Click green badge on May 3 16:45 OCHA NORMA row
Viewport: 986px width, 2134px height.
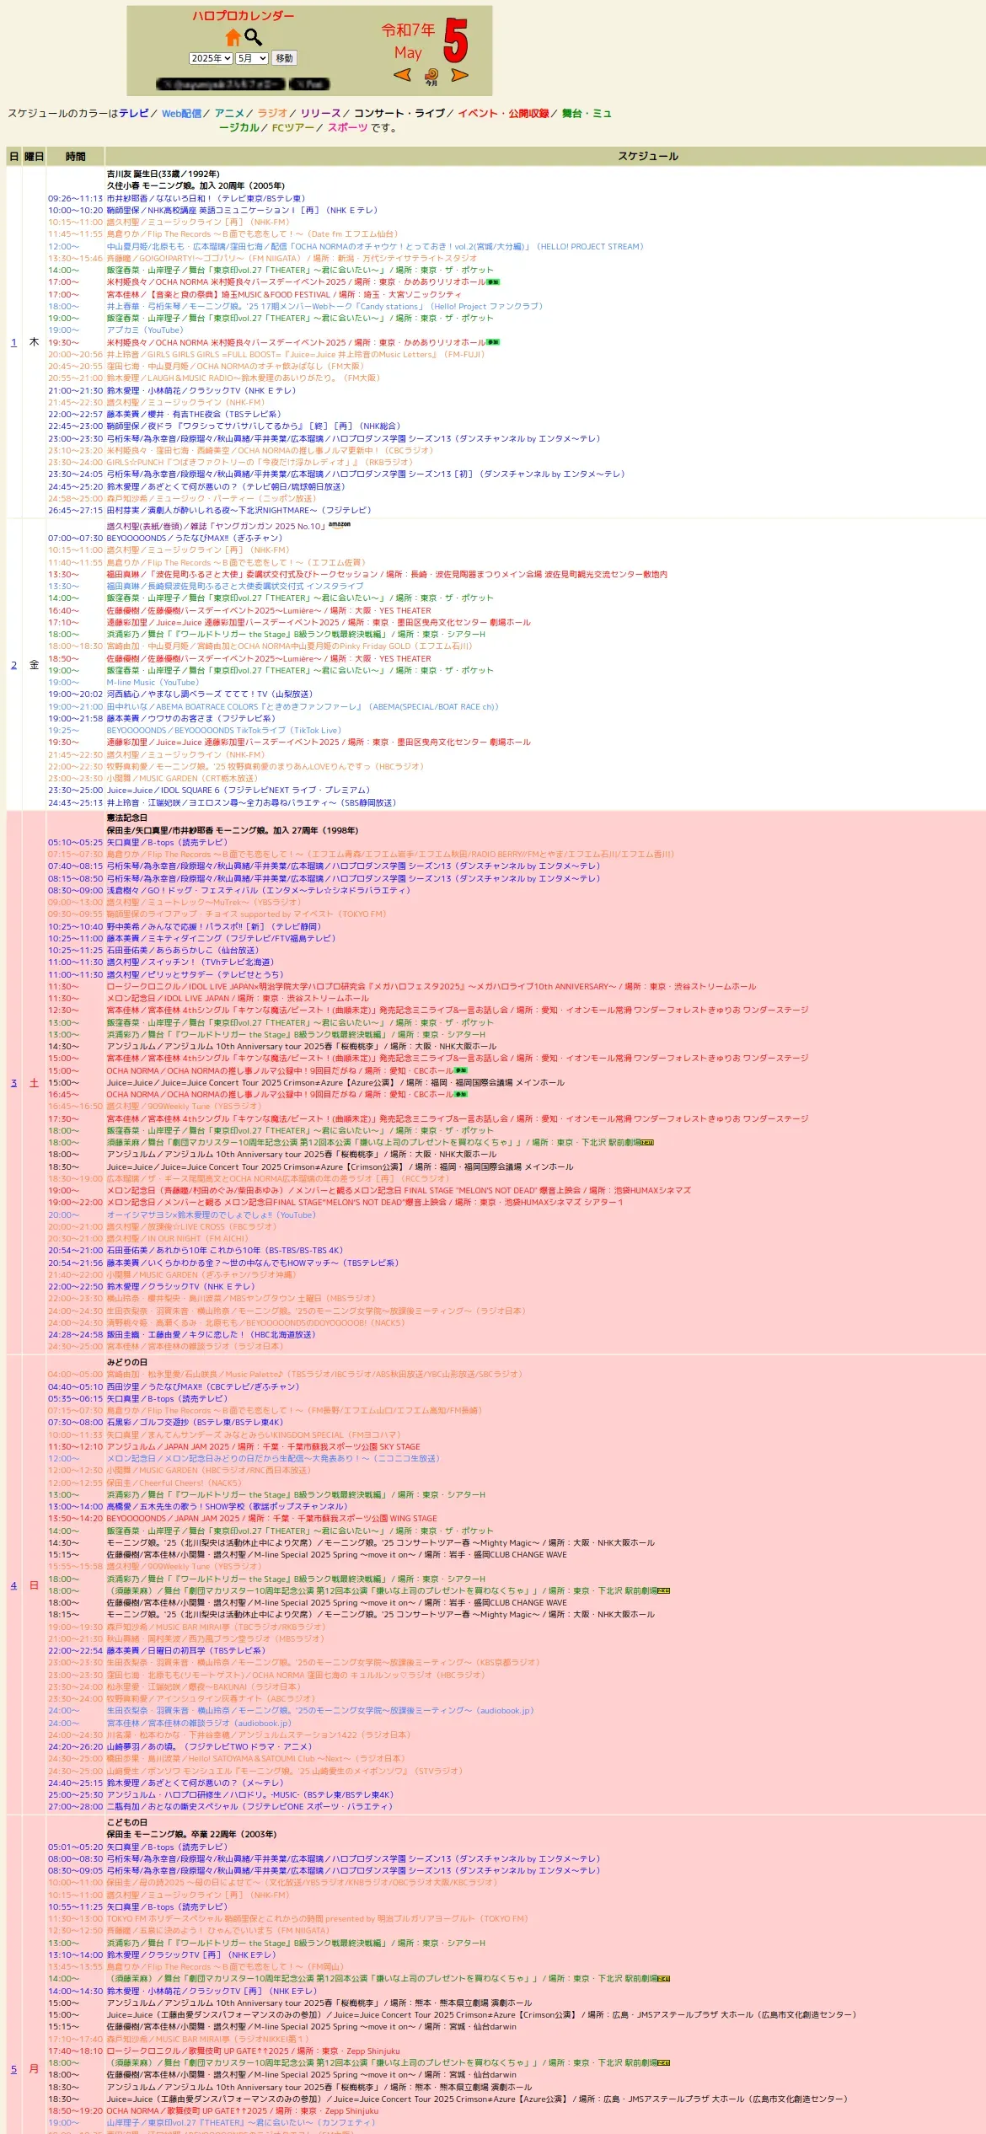pos(461,1094)
